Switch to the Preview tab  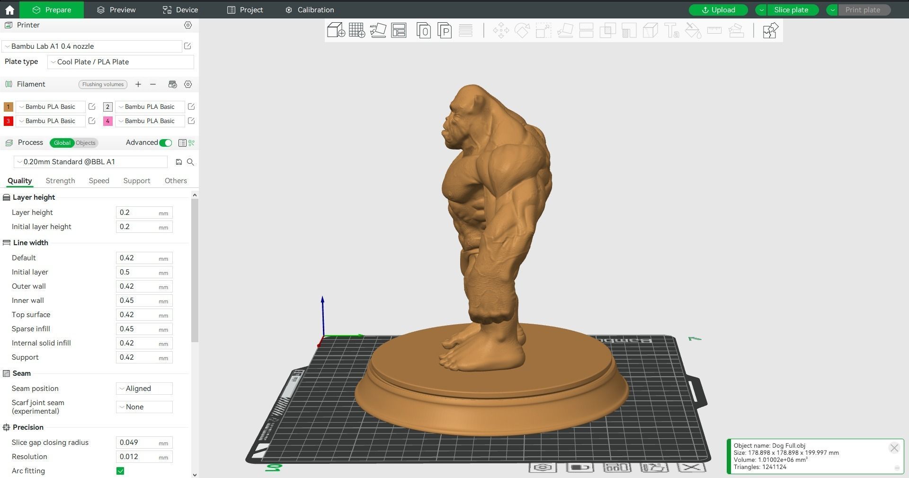click(x=116, y=10)
